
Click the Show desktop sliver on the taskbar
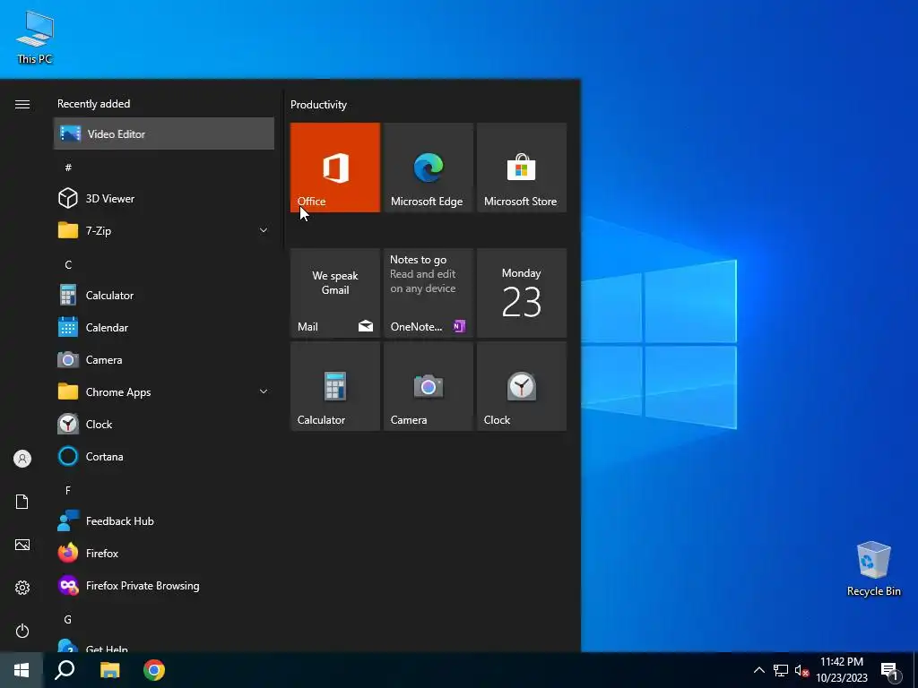tap(914, 670)
